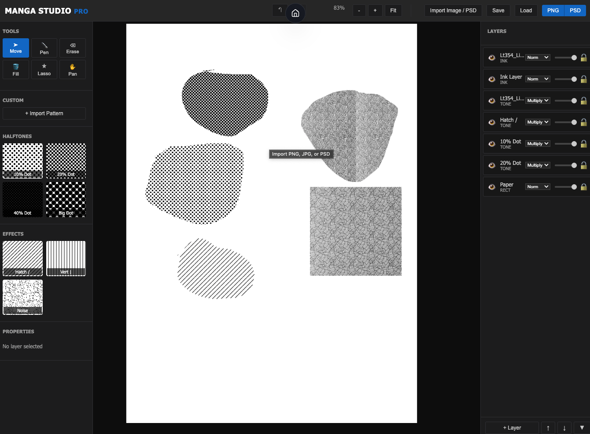Toggle visibility of Hatch / layer
The width and height of the screenshot is (590, 434).
click(492, 122)
